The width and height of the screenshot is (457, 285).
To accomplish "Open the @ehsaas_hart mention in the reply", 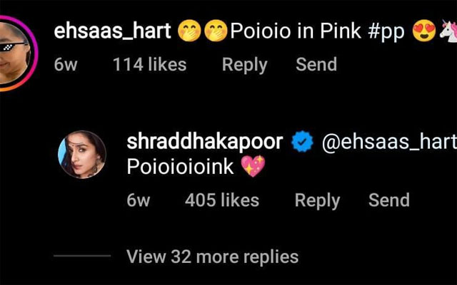I will click(x=389, y=142).
